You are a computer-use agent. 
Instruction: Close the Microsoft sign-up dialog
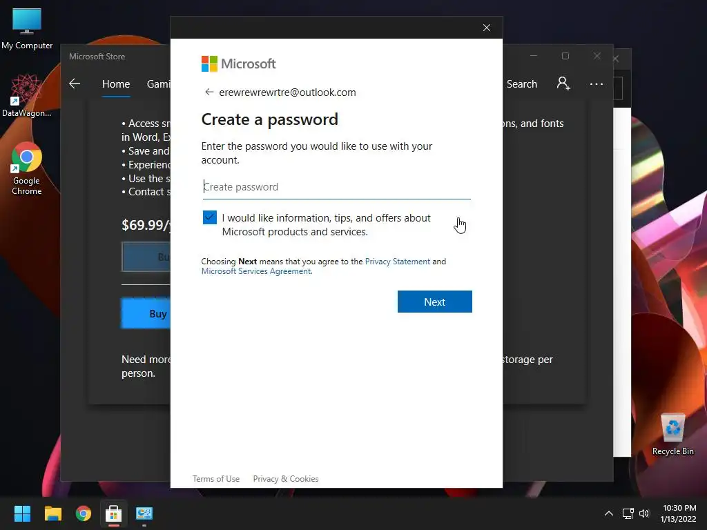[487, 28]
